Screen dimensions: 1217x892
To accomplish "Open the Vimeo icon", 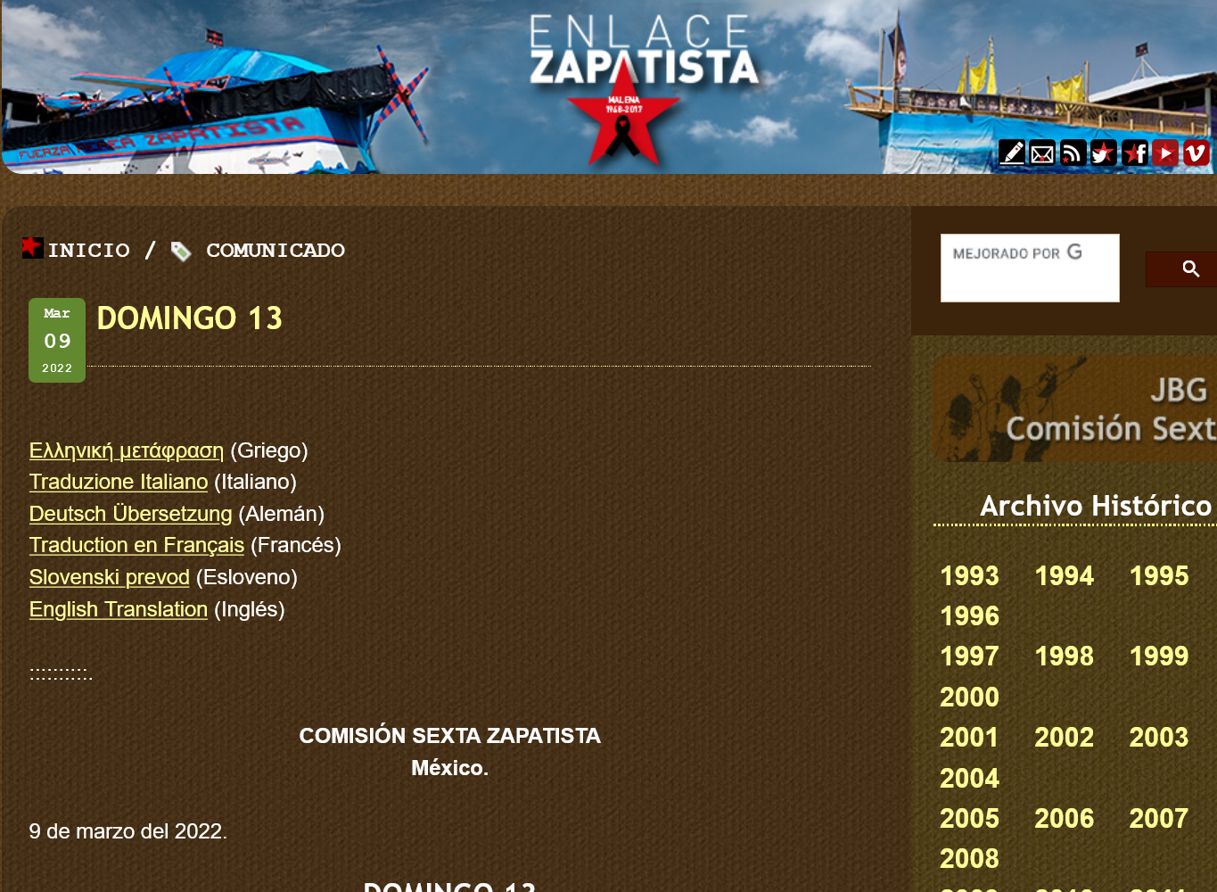I will [x=1196, y=153].
